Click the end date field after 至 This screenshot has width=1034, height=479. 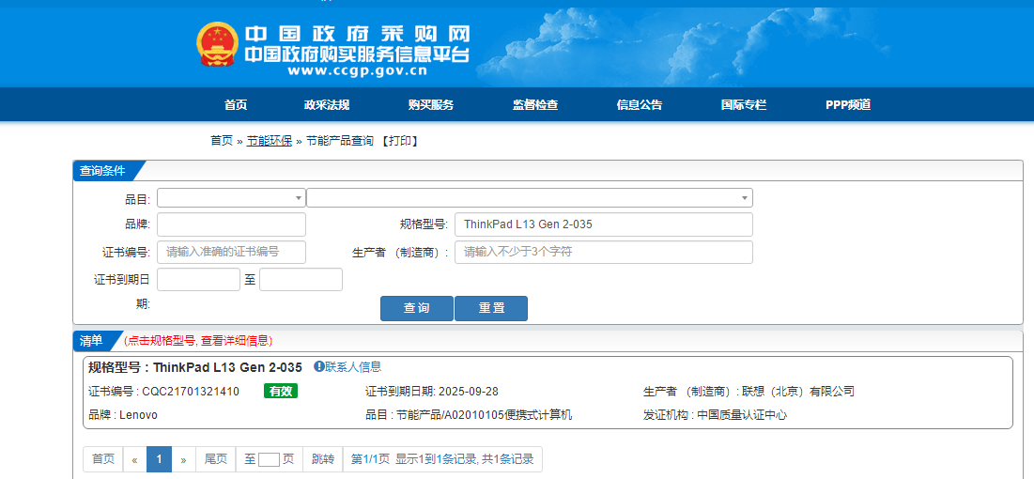[x=301, y=279]
